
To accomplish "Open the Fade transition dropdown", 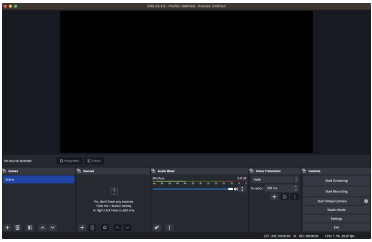I will pos(275,179).
